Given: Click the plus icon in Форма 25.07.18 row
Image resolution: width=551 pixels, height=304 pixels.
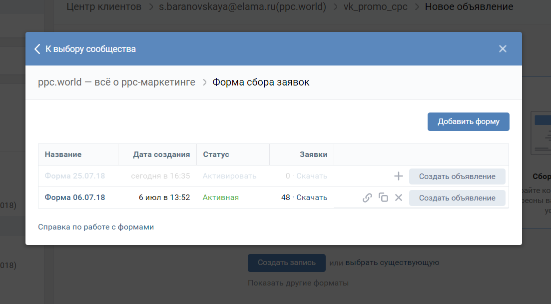Looking at the screenshot, I should pos(398,176).
